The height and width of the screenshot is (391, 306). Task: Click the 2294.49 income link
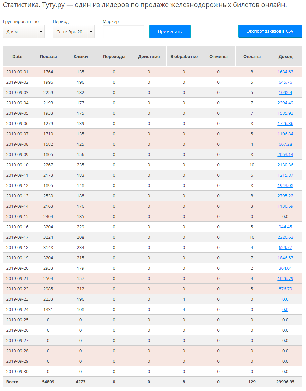(285, 103)
